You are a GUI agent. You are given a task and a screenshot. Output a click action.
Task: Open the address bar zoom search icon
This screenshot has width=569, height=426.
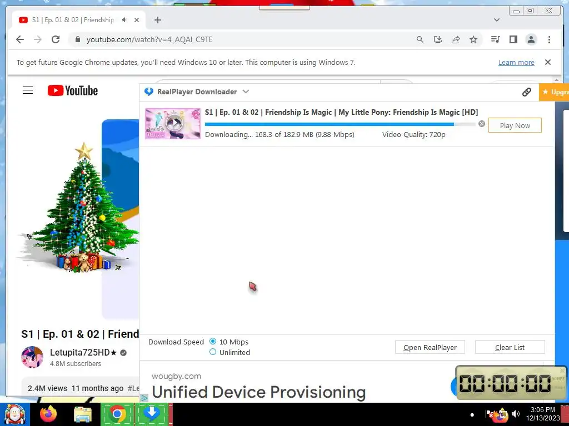(x=420, y=39)
